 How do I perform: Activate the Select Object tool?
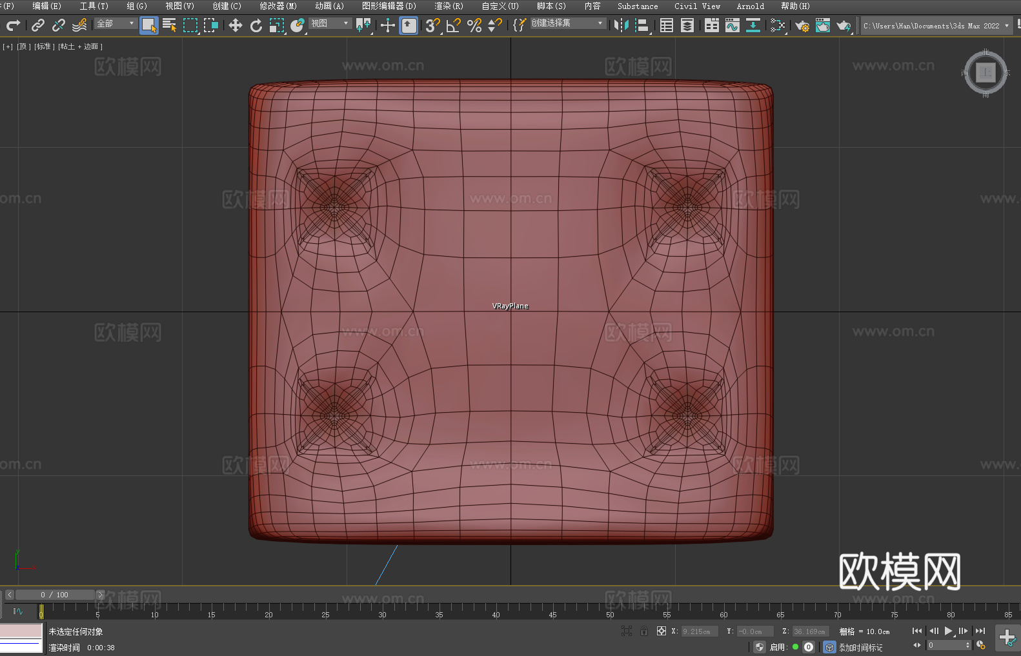(x=149, y=25)
